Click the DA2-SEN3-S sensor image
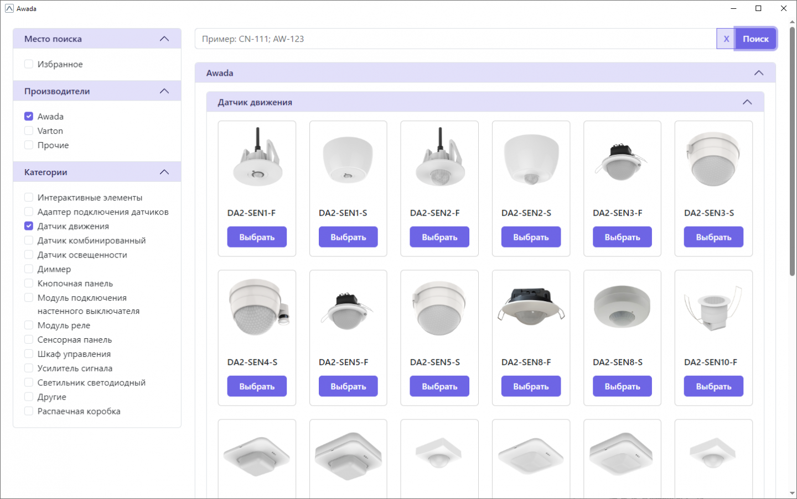The height and width of the screenshot is (499, 797). 713,159
